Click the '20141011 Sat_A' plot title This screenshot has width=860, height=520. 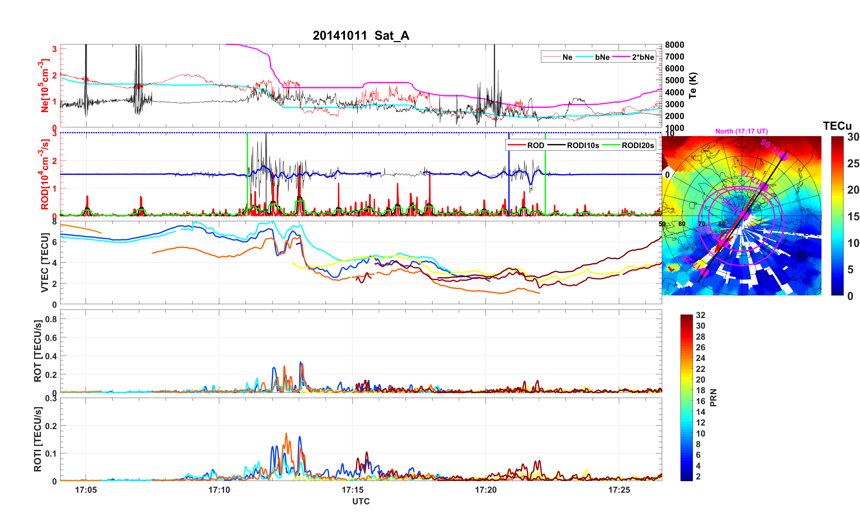click(361, 36)
